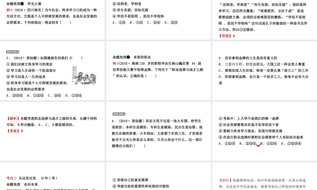Click the question line 4.(2019·原创题)其实文凭不过是
Screen dimensions: 317x190
pyautogui.click(x=157, y=121)
